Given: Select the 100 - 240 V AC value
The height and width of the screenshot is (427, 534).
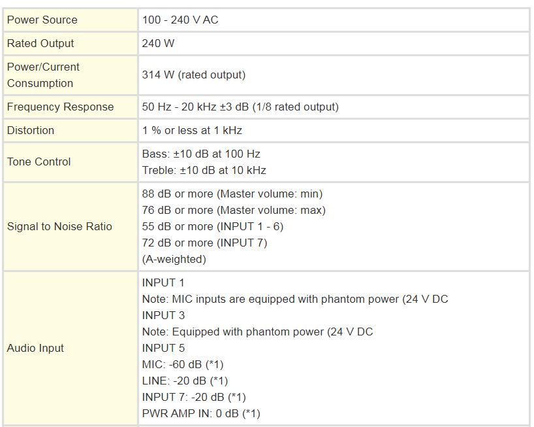Looking at the screenshot, I should coord(180,20).
